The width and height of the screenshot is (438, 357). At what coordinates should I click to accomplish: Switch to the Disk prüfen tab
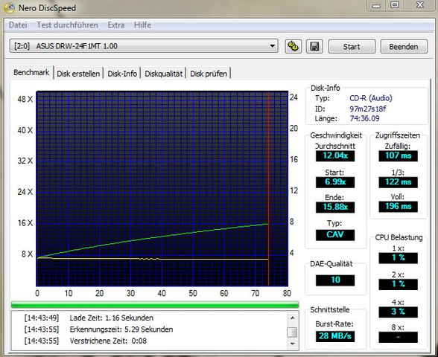(x=209, y=74)
